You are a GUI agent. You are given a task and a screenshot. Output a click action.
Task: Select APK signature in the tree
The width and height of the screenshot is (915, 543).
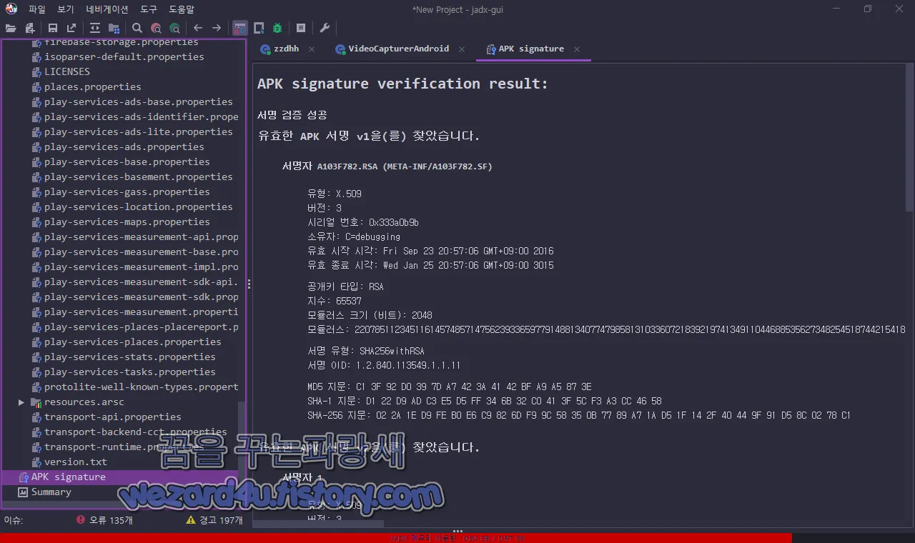point(68,477)
